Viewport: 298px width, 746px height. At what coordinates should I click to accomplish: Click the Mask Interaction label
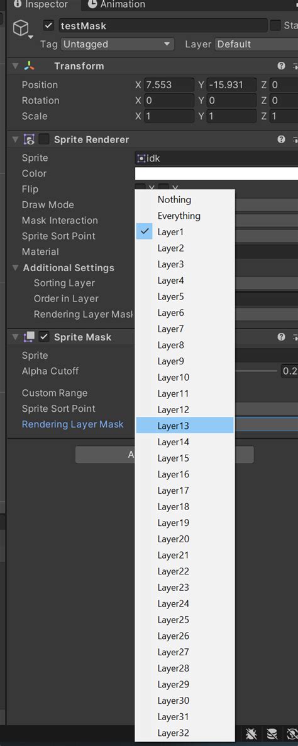pos(60,220)
